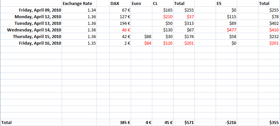The image size is (280, 126).
Task: Click the Thursday, April 15, 2010 cell
Action: click(31, 36)
